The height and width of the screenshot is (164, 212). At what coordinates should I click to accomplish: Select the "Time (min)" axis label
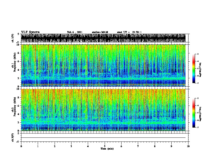point(107,149)
